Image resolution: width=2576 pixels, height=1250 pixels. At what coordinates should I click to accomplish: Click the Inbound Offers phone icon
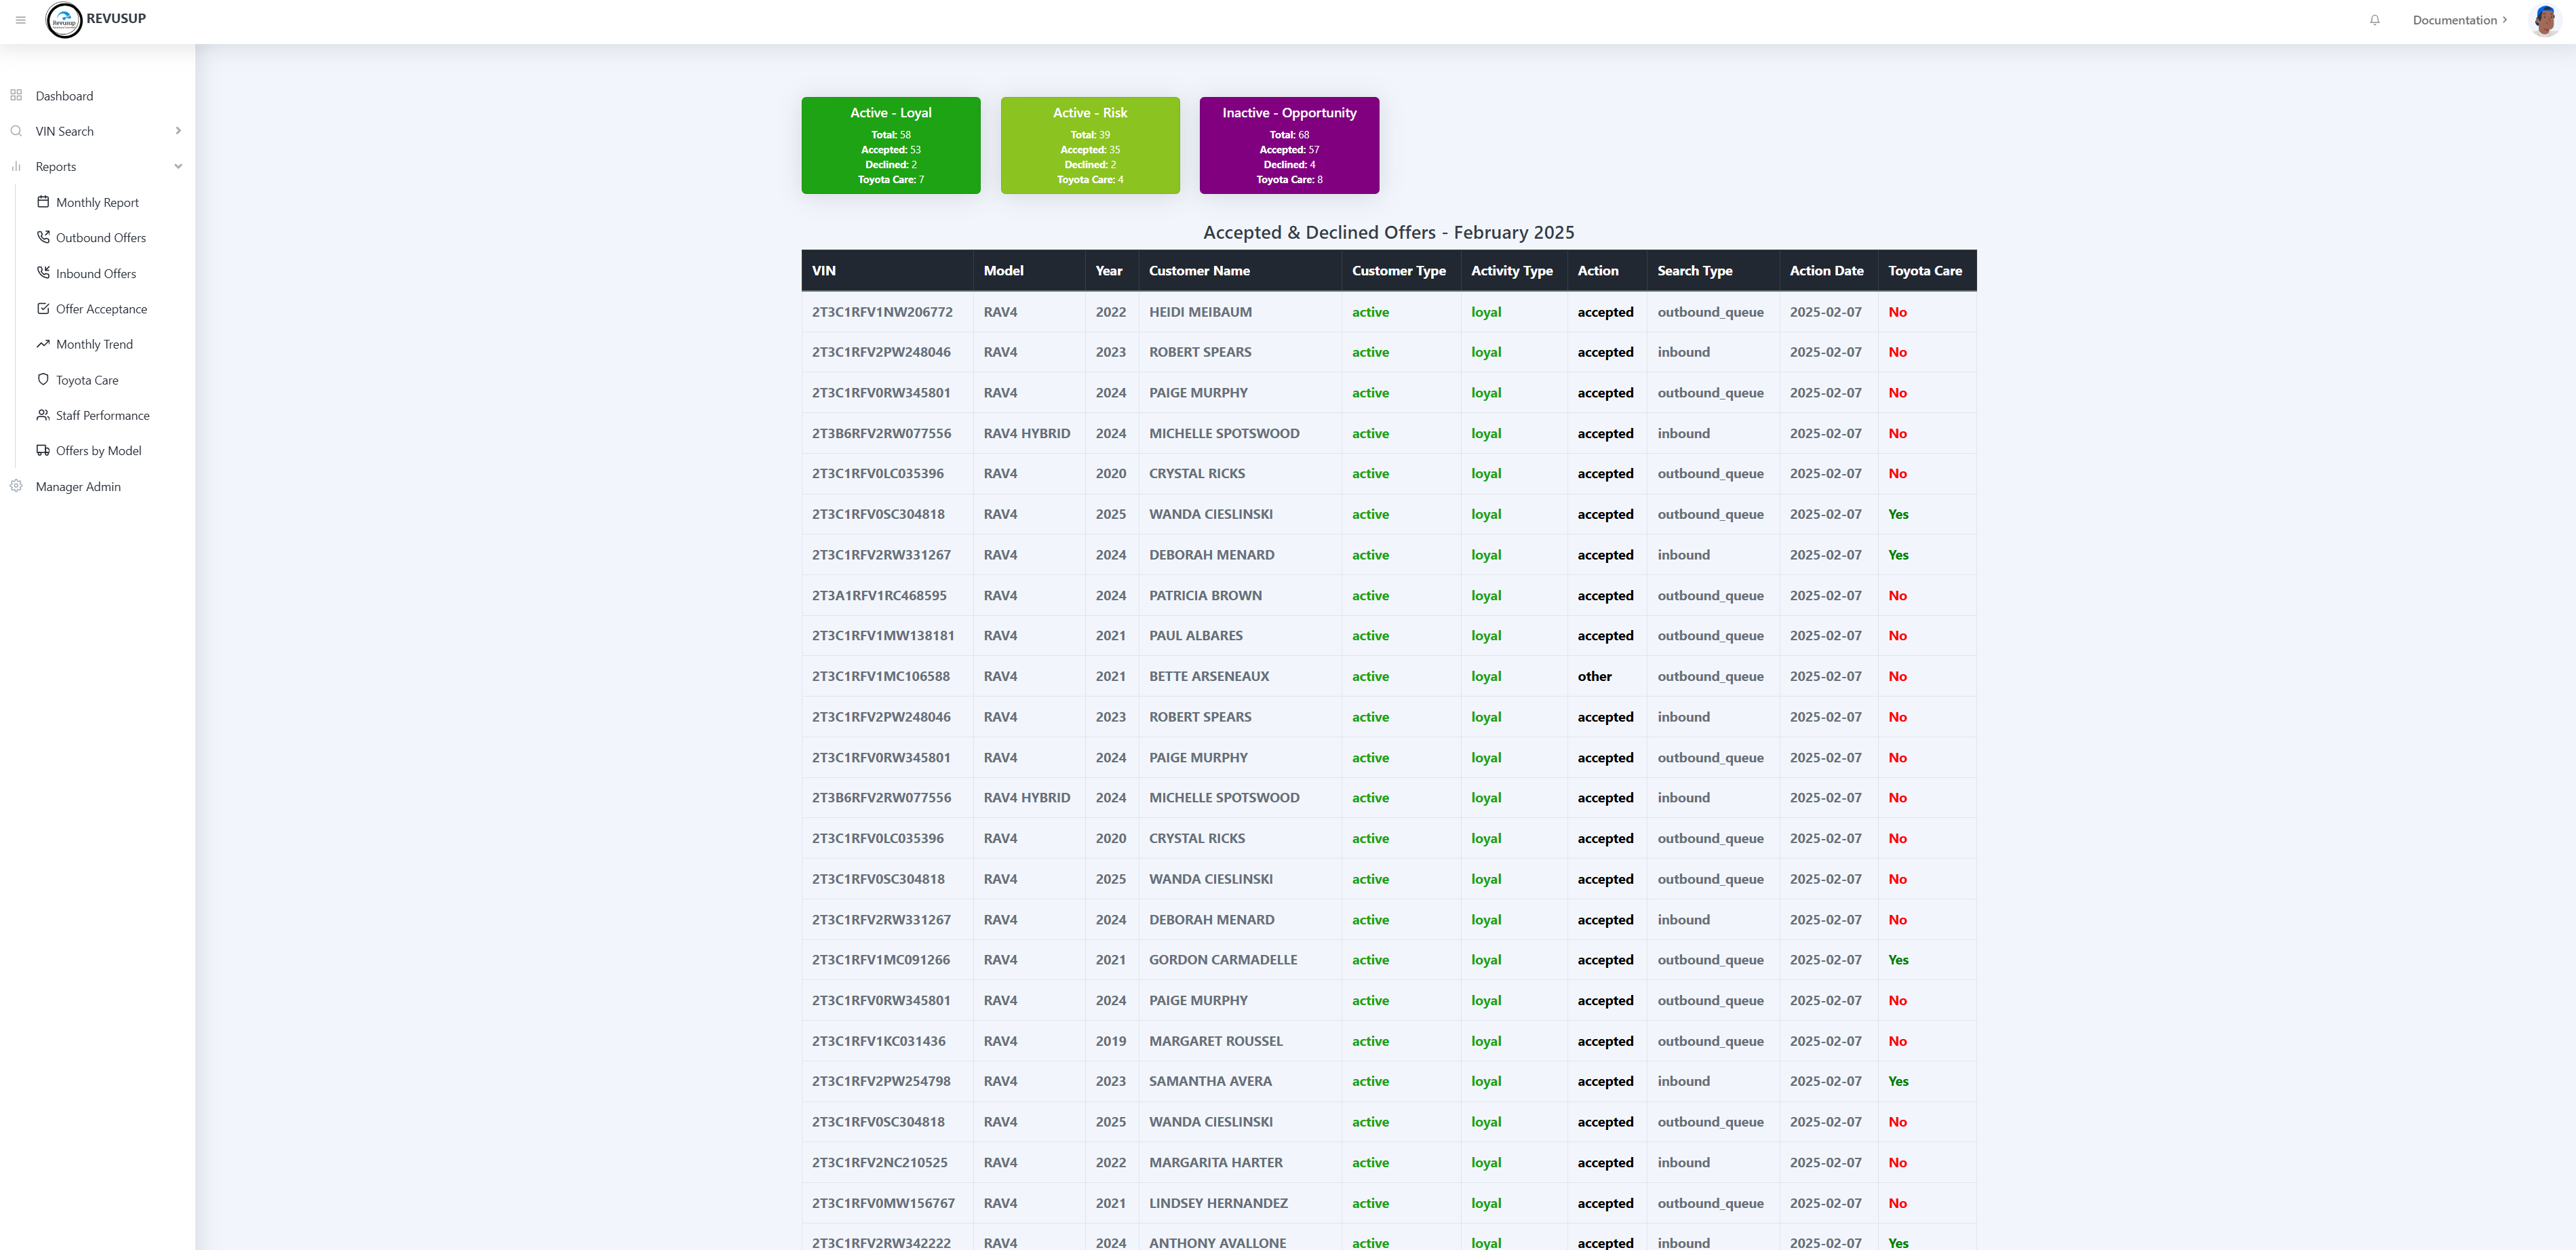(43, 273)
